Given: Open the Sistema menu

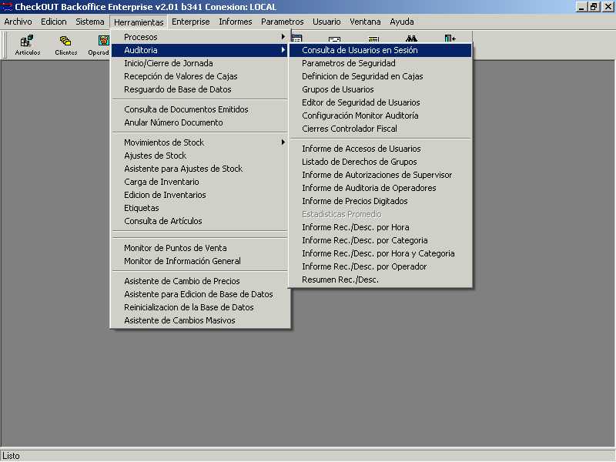Looking at the screenshot, I should [90, 22].
